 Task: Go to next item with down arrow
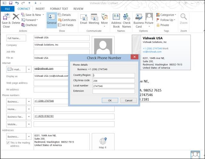coord(35,3)
